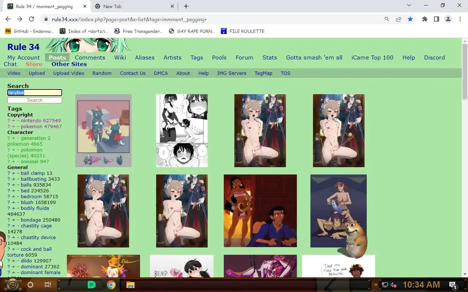Open the Extensions puzzle icon
Image resolution: width=468 pixels, height=292 pixels.
pos(425,19)
